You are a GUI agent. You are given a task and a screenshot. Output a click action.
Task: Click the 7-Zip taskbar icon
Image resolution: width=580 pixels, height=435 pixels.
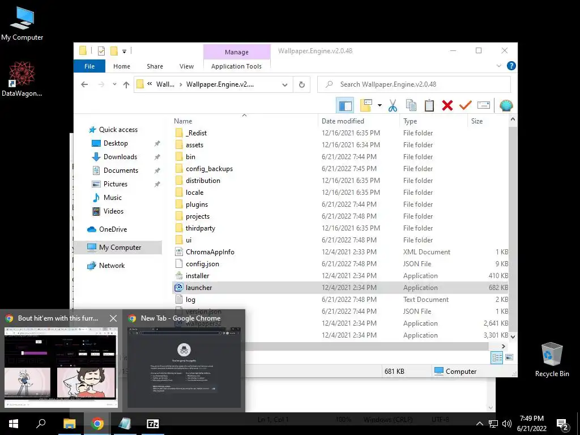point(153,424)
